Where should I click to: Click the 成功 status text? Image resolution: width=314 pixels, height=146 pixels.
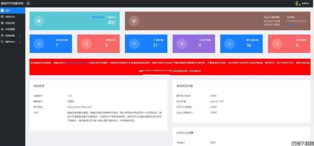111,22
